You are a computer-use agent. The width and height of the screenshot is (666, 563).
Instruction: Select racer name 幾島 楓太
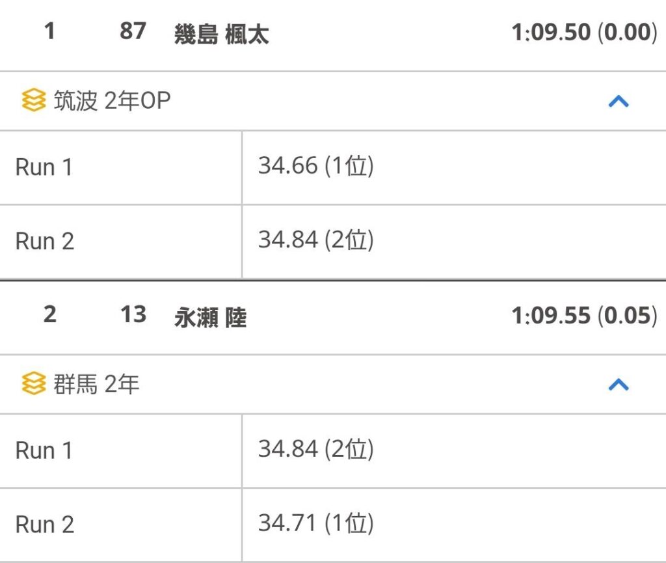221,34
